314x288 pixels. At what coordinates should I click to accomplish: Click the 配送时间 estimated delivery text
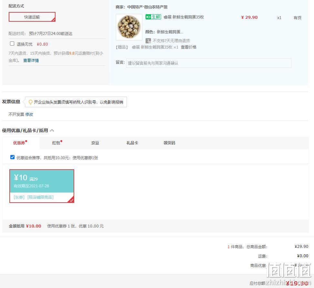click(51, 34)
